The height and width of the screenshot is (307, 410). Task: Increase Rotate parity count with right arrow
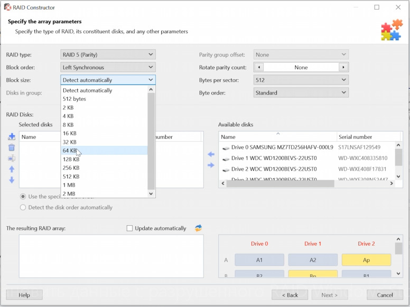[343, 67]
